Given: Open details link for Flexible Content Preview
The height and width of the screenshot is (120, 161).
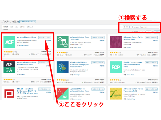Looking at the screenshot, I should pos(155,66).
